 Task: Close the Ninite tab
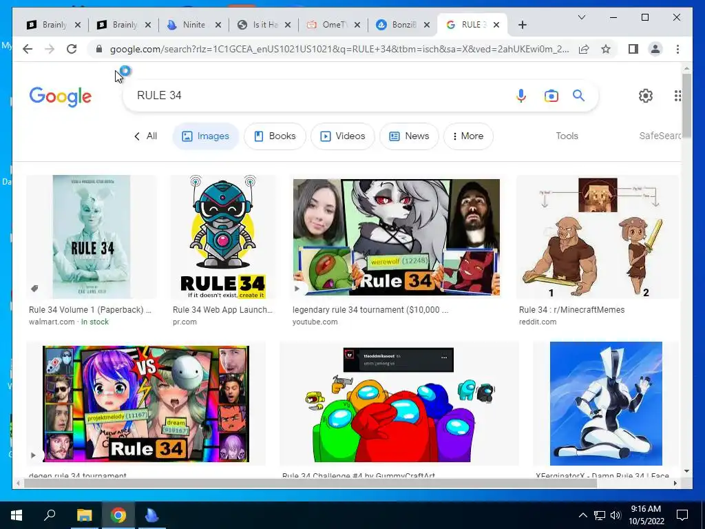pos(218,25)
